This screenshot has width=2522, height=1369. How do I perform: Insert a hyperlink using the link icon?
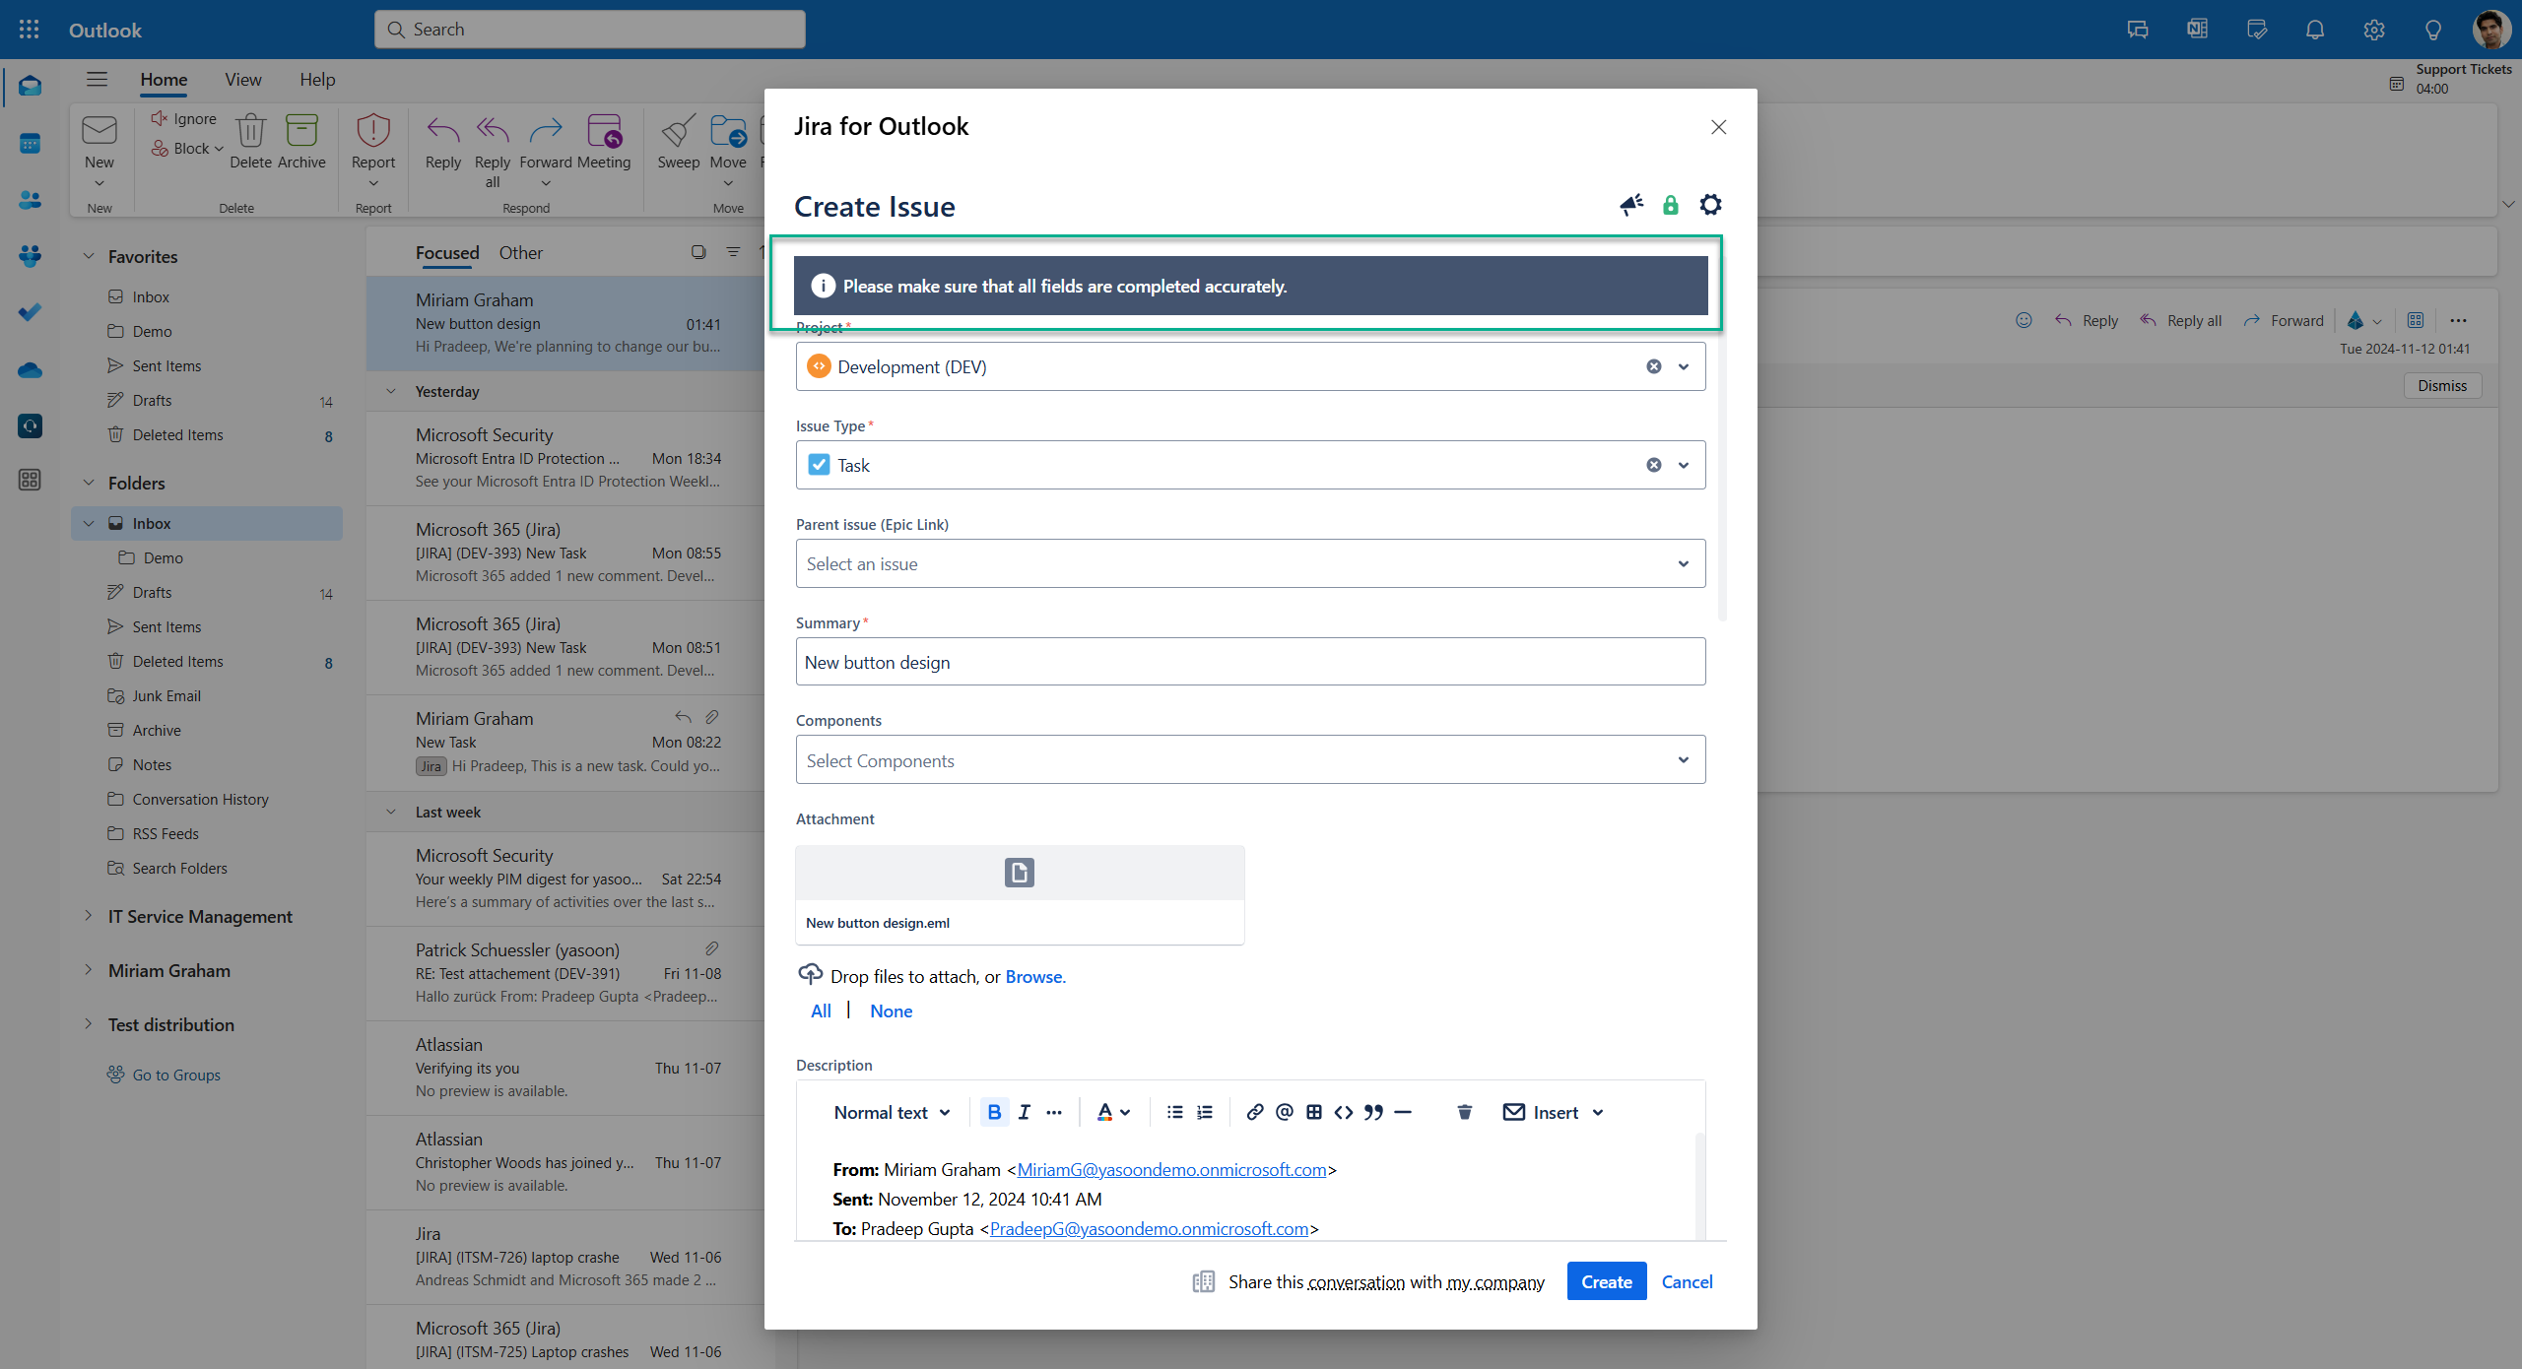[1253, 1111]
